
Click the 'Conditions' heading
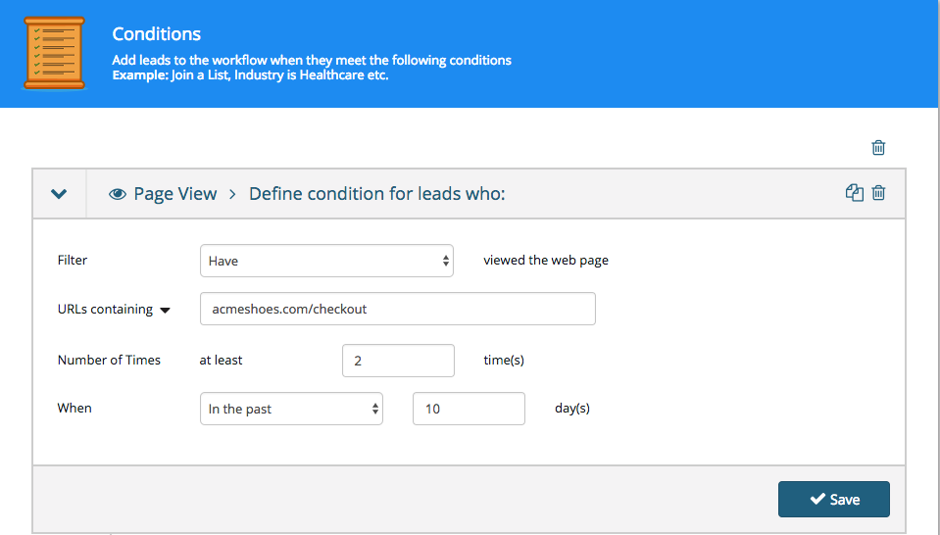157,33
